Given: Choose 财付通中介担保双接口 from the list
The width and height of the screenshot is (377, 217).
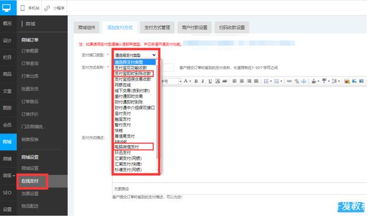Looking at the screenshot, I should [x=135, y=108].
